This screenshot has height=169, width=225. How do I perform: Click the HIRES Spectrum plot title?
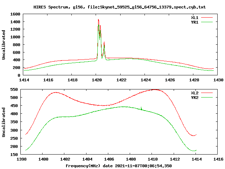click(x=120, y=7)
